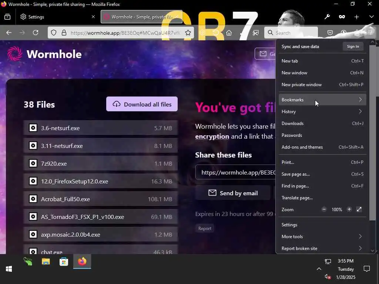Switch to the Wormhole tab
Screen dimensions: 379x284
coord(141,17)
